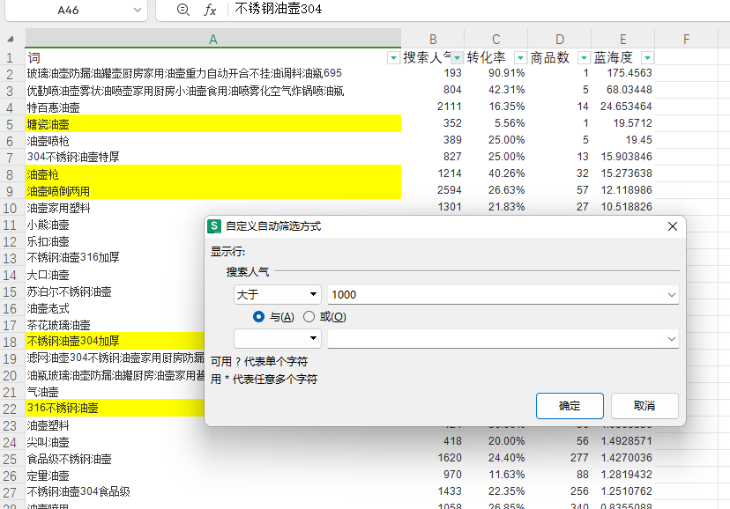Open filter arrow on 商品数 column

584,57
